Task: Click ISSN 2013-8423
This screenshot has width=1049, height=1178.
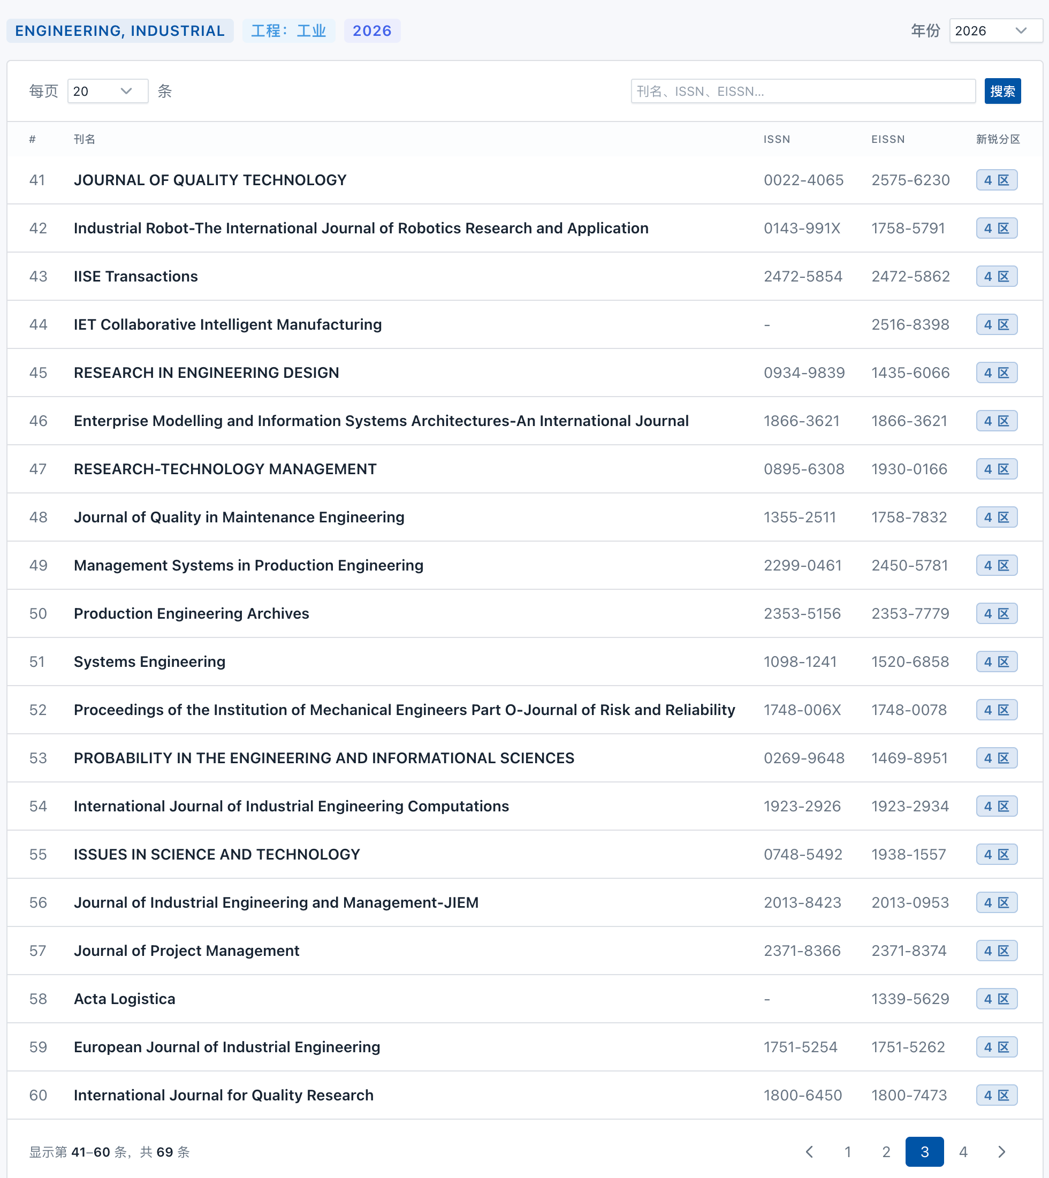Action: pos(802,902)
